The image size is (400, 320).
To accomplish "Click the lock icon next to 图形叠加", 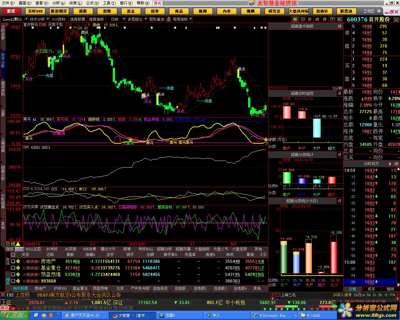I will pos(168,19).
